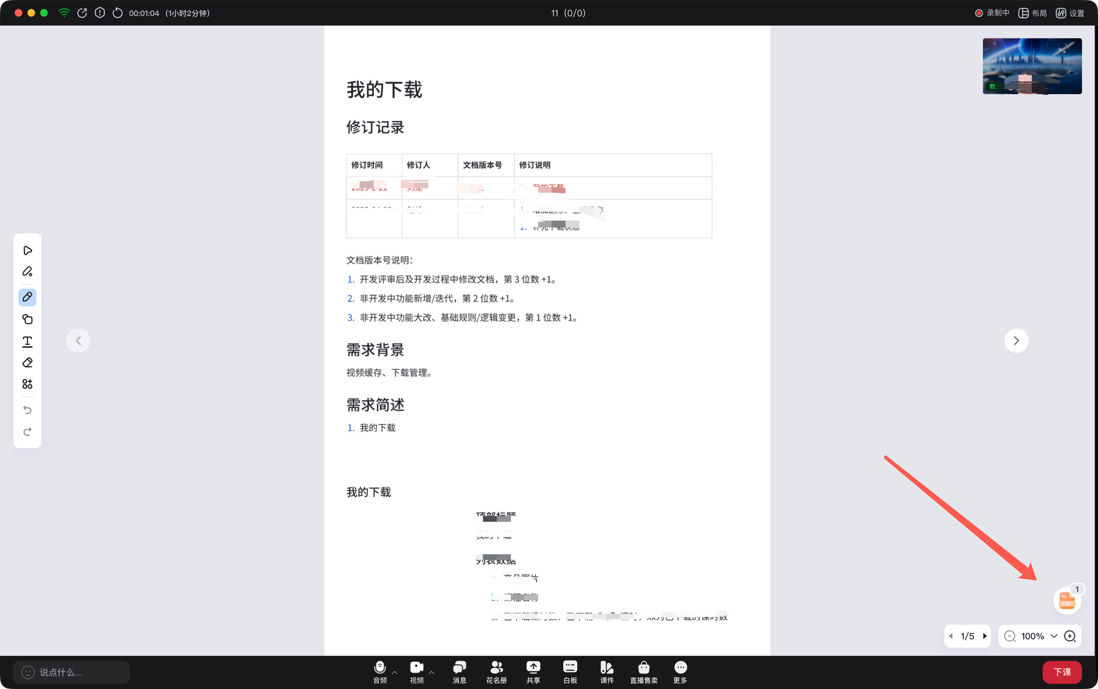Click the 文档版本号说明 line
Viewport: 1098px width, 689px height.
[380, 260]
